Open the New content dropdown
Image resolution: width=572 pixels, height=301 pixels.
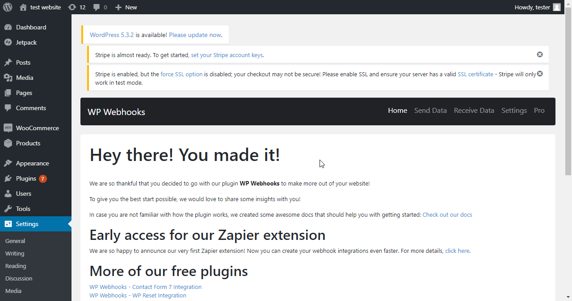click(126, 7)
